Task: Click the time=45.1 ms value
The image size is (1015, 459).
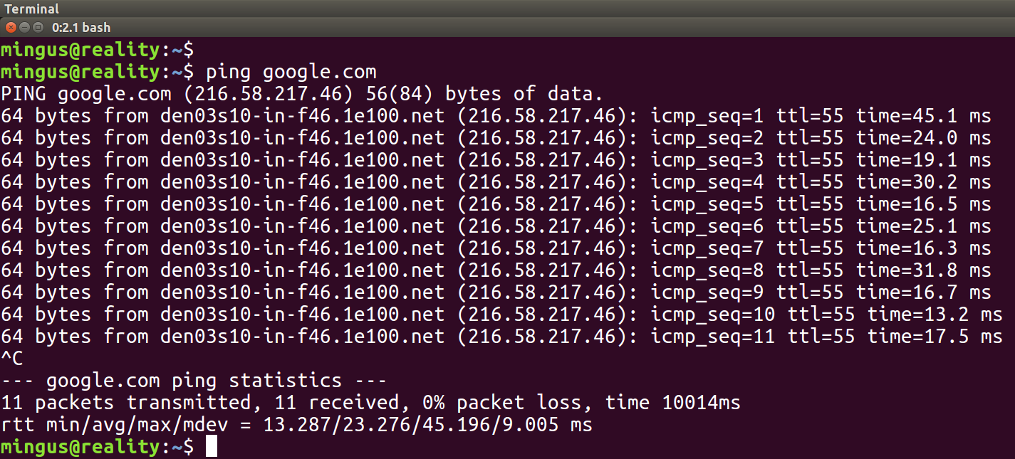Action: coord(923,116)
